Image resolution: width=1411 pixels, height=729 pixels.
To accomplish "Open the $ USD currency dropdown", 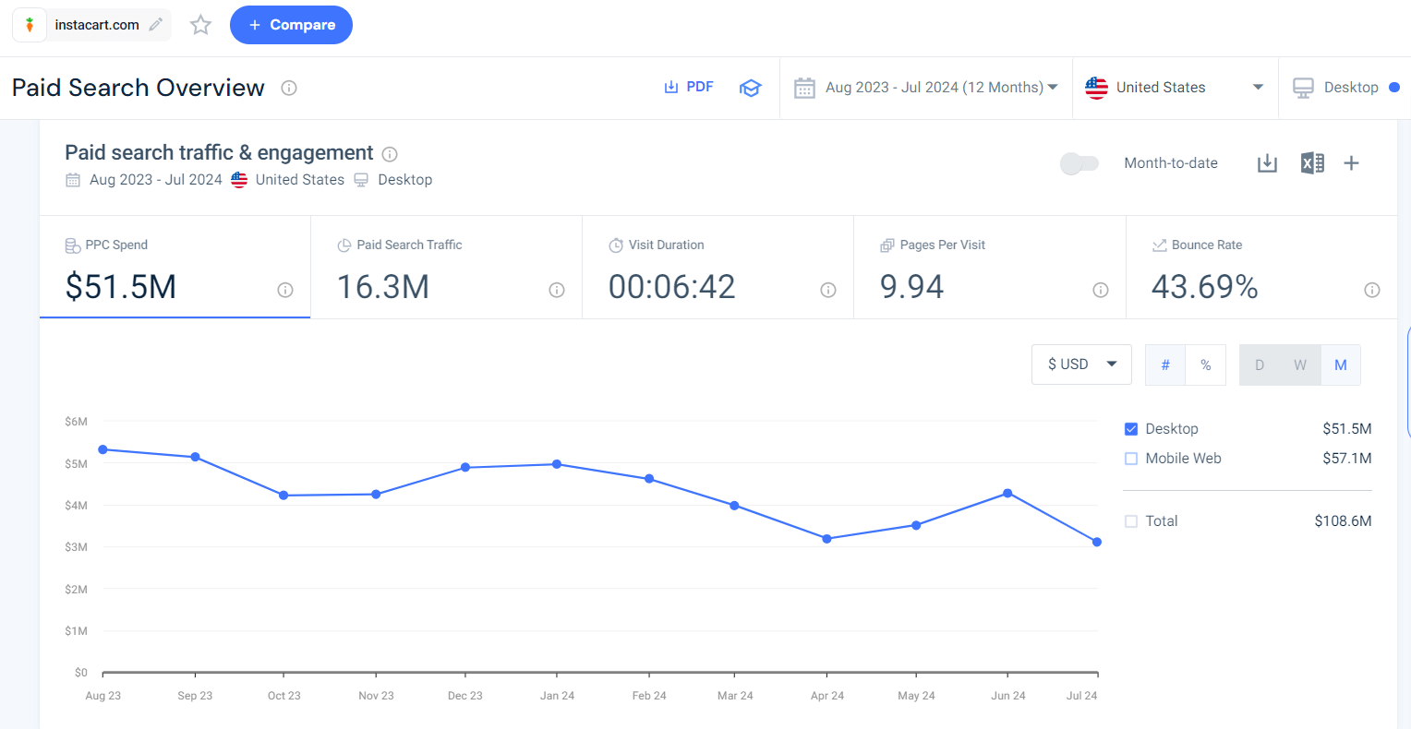I will pos(1081,364).
